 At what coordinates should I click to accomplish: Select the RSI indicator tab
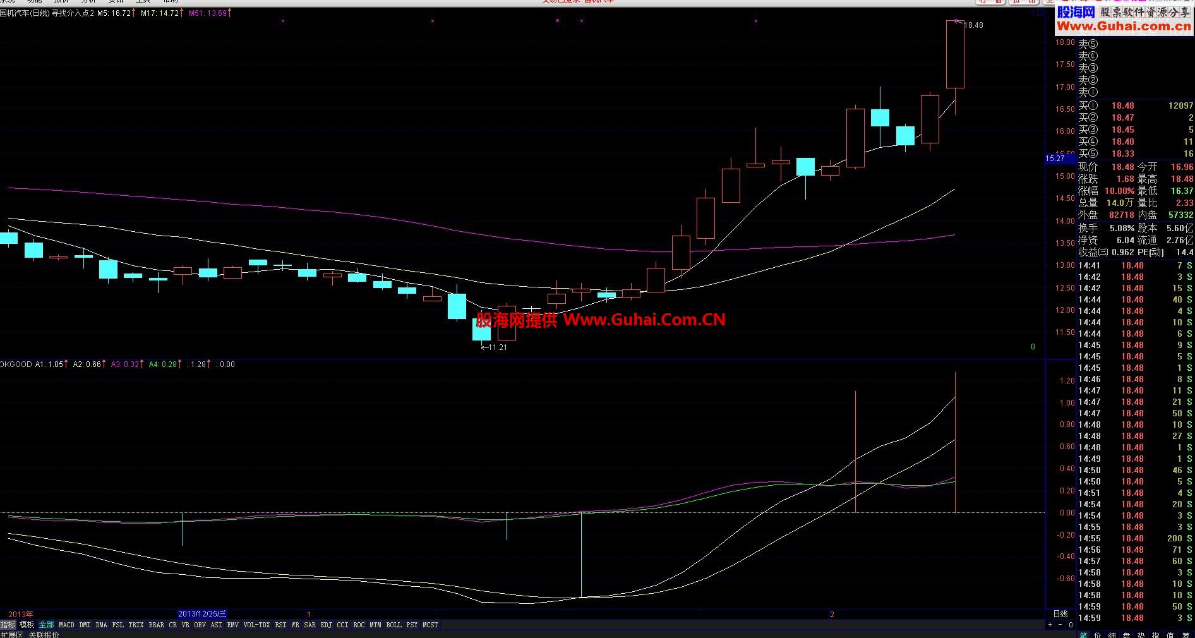point(280,625)
